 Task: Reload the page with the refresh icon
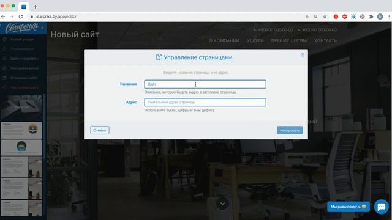(x=21, y=16)
